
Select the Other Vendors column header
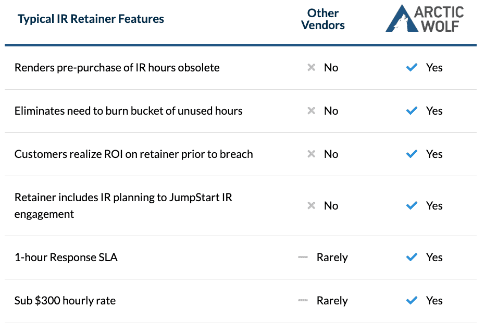pos(323,19)
